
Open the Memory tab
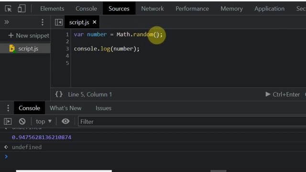coord(231,9)
